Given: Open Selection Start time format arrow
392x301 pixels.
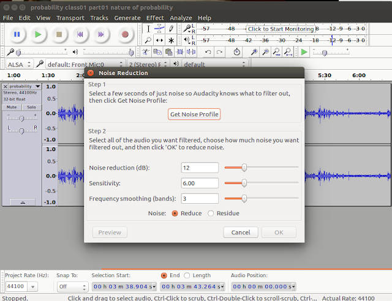Looking at the screenshot, I should [154, 286].
